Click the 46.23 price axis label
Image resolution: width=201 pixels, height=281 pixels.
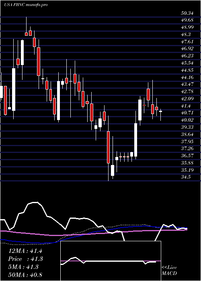coord(187,56)
